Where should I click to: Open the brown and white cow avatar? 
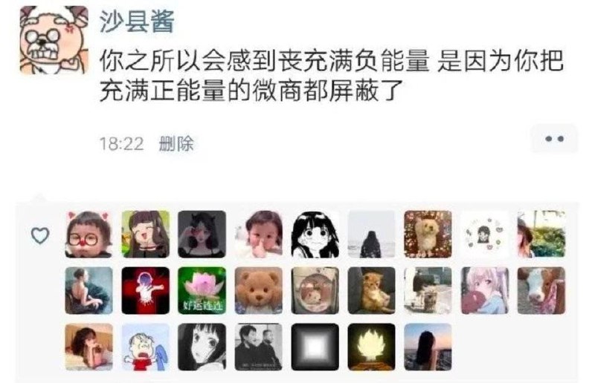point(541,290)
